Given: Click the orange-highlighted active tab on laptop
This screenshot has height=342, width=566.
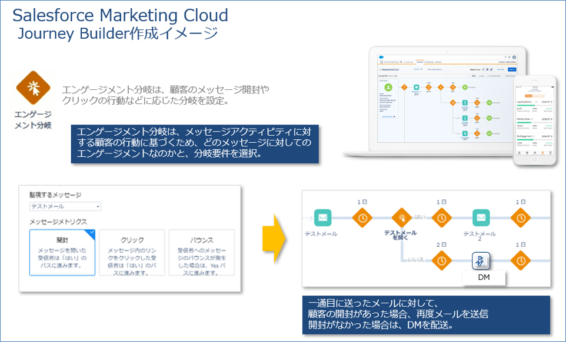Looking at the screenshot, I should pyautogui.click(x=420, y=62).
